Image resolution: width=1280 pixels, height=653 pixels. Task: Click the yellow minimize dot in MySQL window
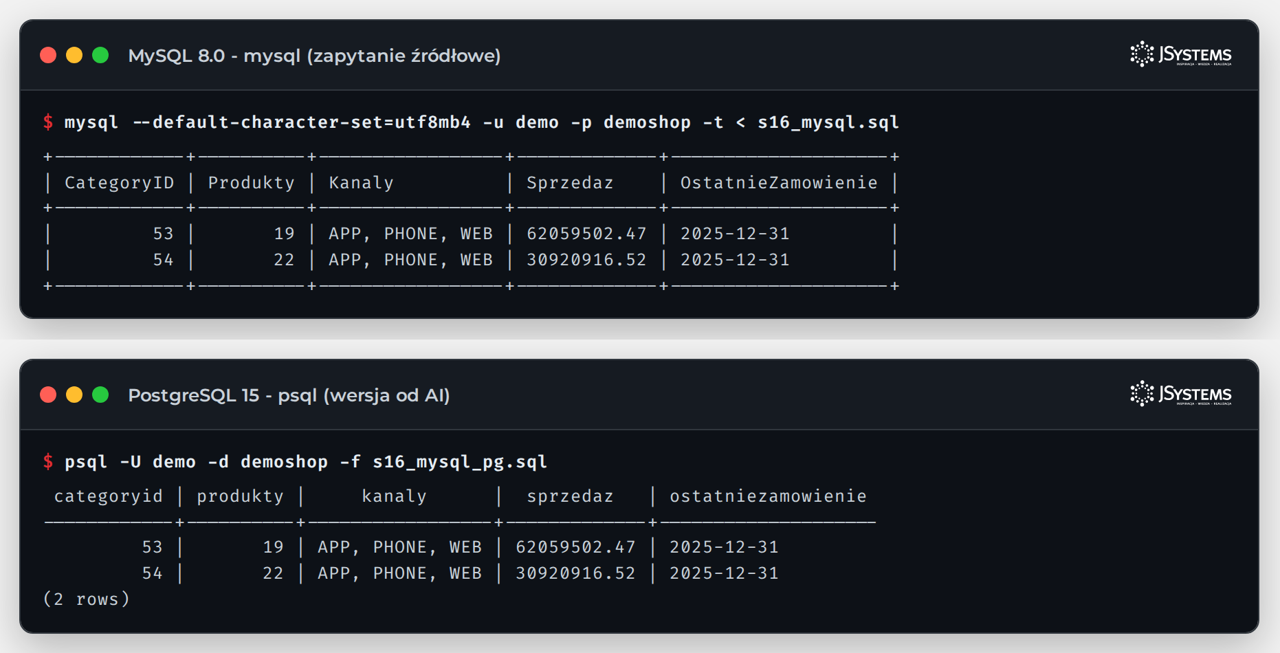click(x=74, y=55)
